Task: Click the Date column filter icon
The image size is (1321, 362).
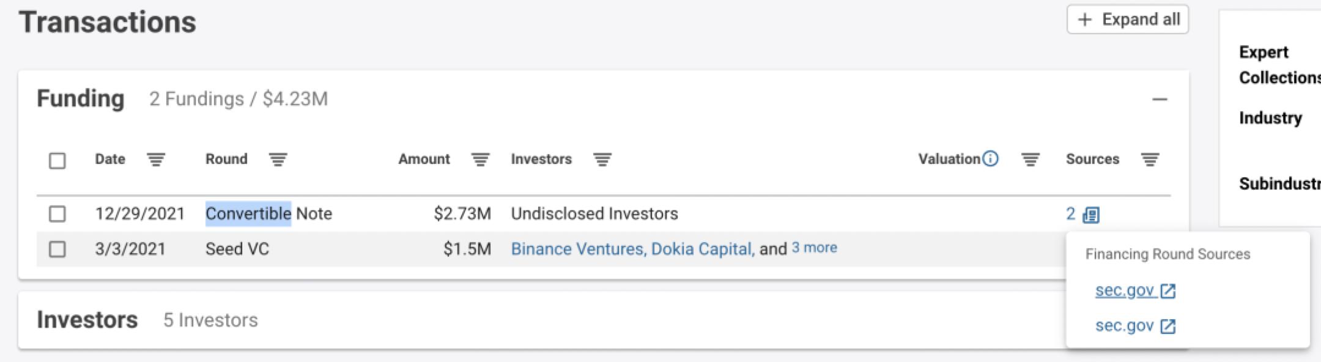Action: pos(156,160)
